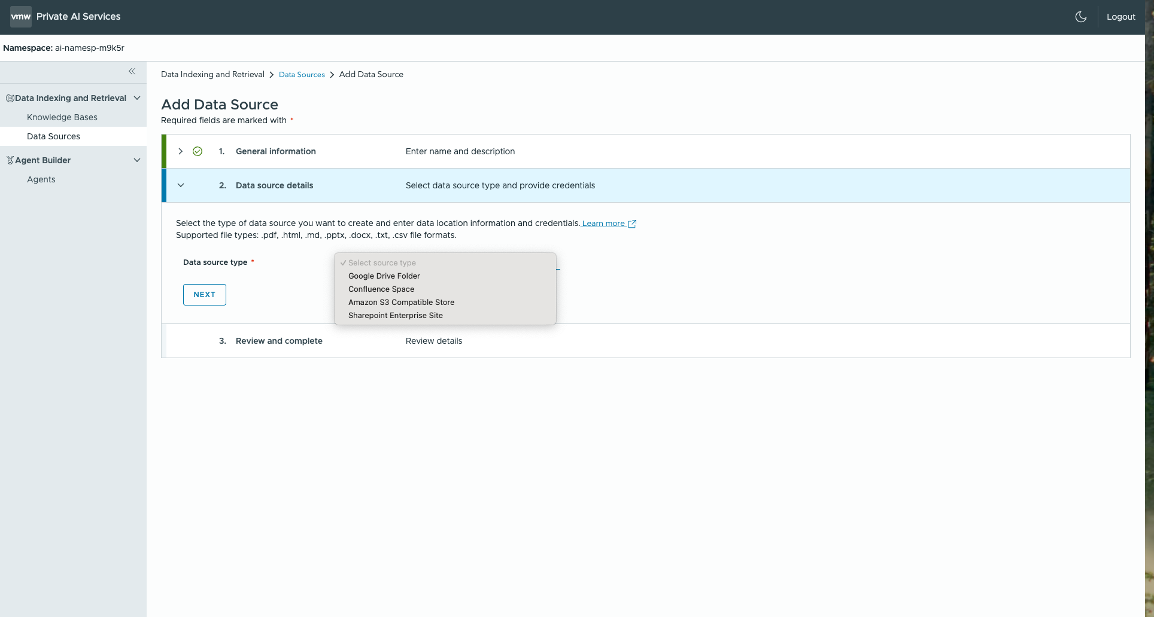Screen dimensions: 1154x617
Task: Click the Review details text
Action: (434, 341)
